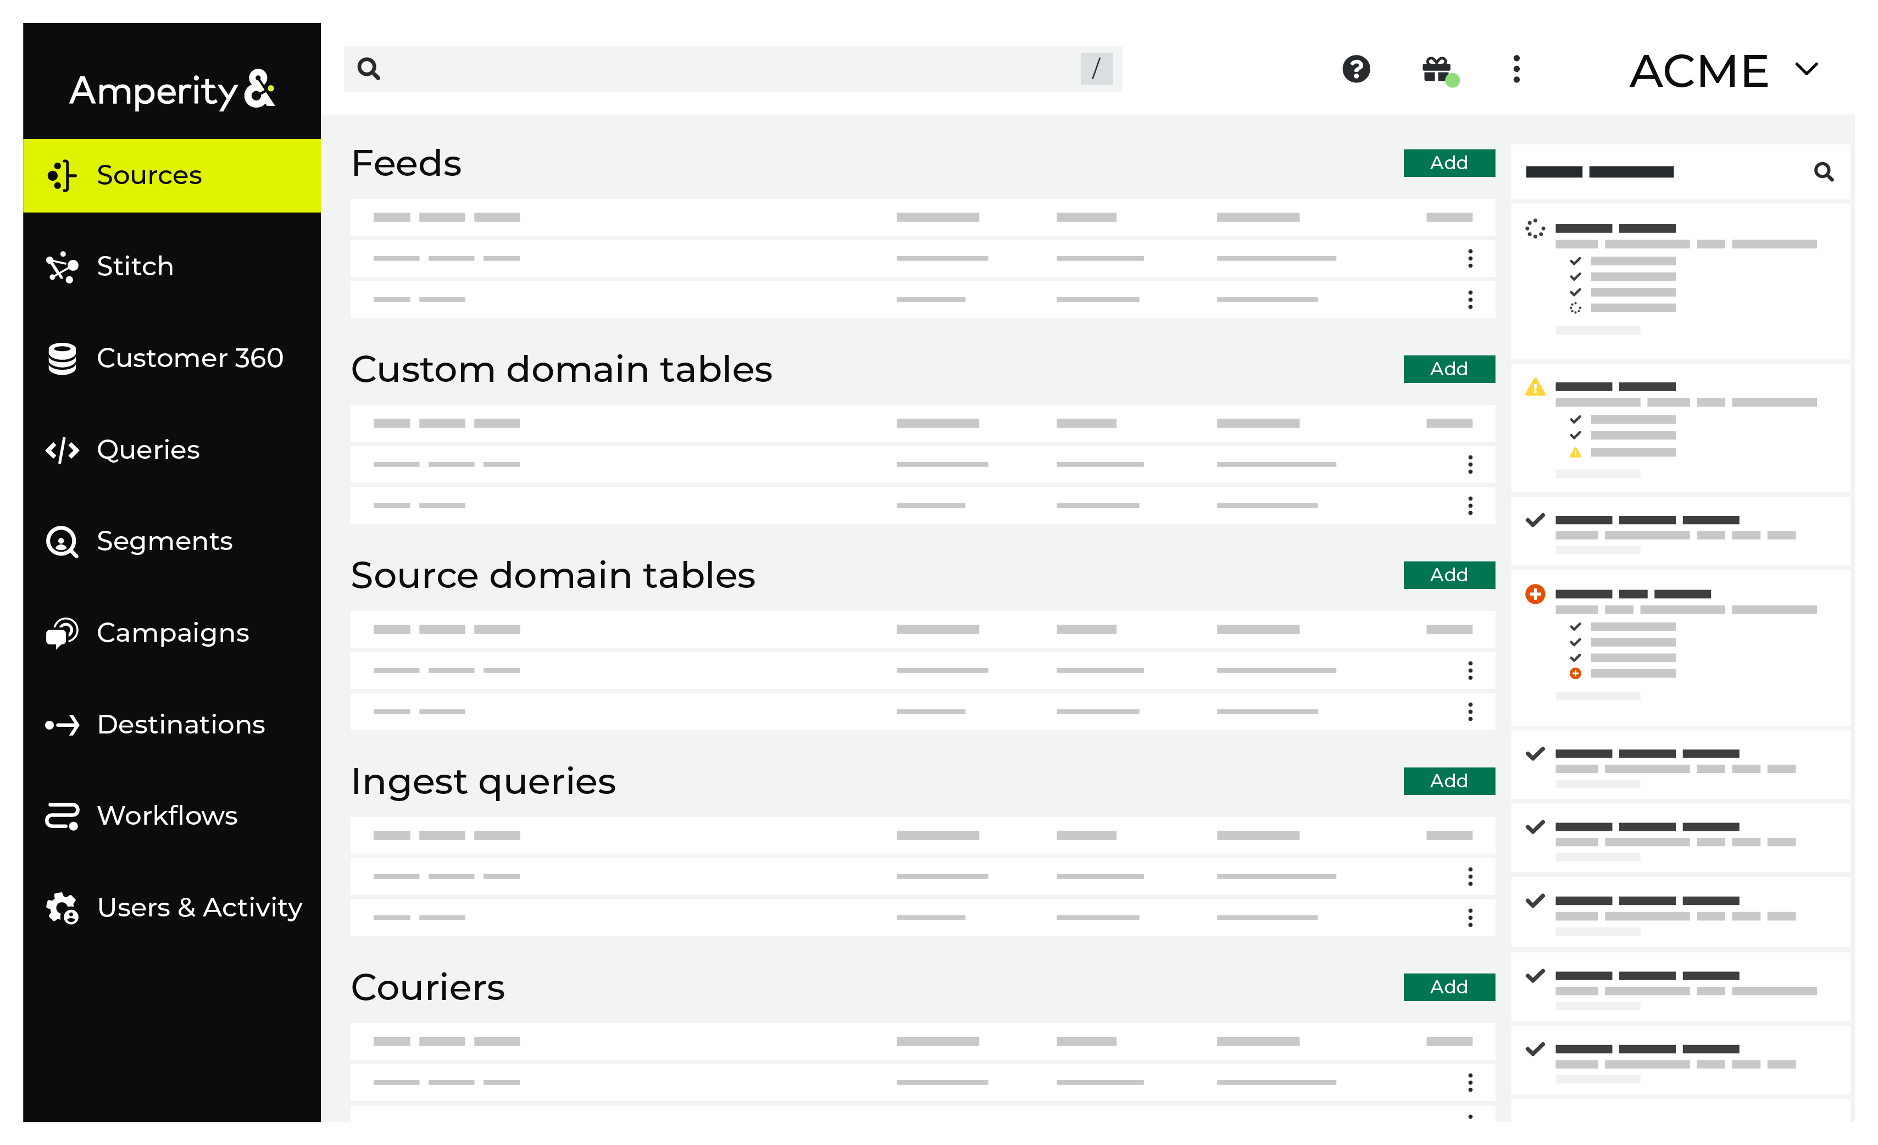Open Users & Activity label
Image resolution: width=1878 pixels, height=1145 pixels.
coord(199,908)
